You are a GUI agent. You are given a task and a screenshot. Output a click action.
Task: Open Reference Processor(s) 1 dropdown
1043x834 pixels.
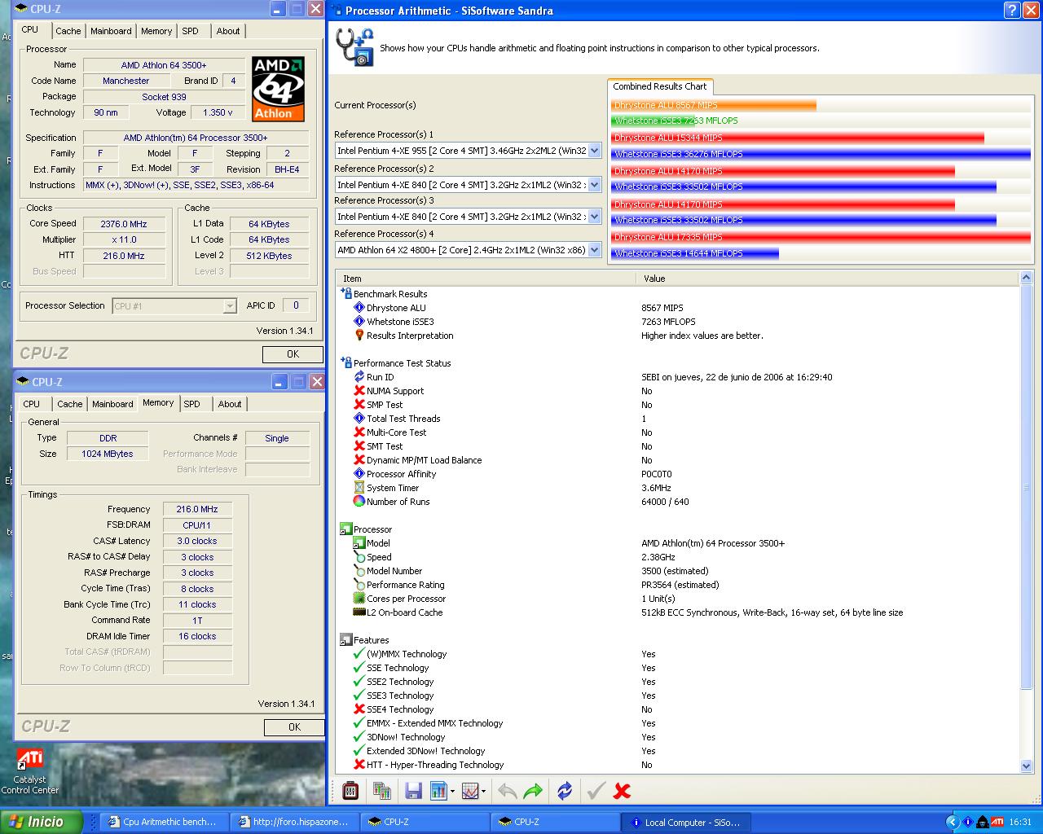tap(594, 151)
